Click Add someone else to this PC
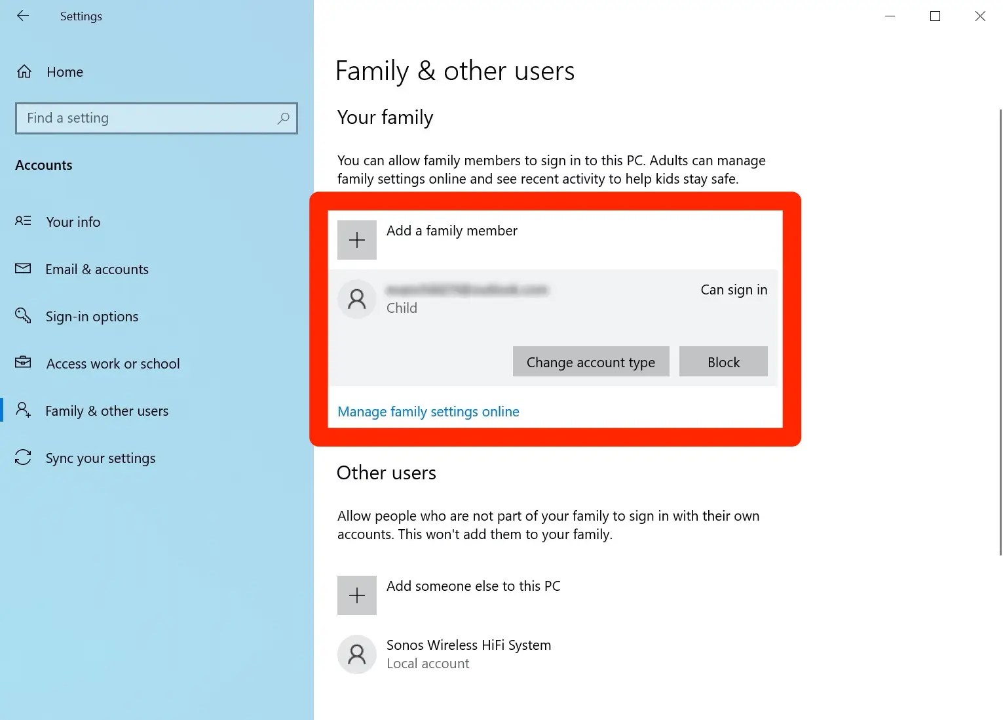The image size is (1003, 720). 474,586
